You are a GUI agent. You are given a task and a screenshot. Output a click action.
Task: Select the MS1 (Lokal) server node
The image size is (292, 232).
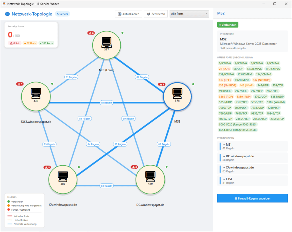click(x=106, y=45)
